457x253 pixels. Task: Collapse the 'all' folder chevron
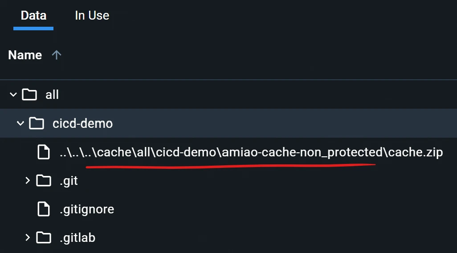pos(13,95)
